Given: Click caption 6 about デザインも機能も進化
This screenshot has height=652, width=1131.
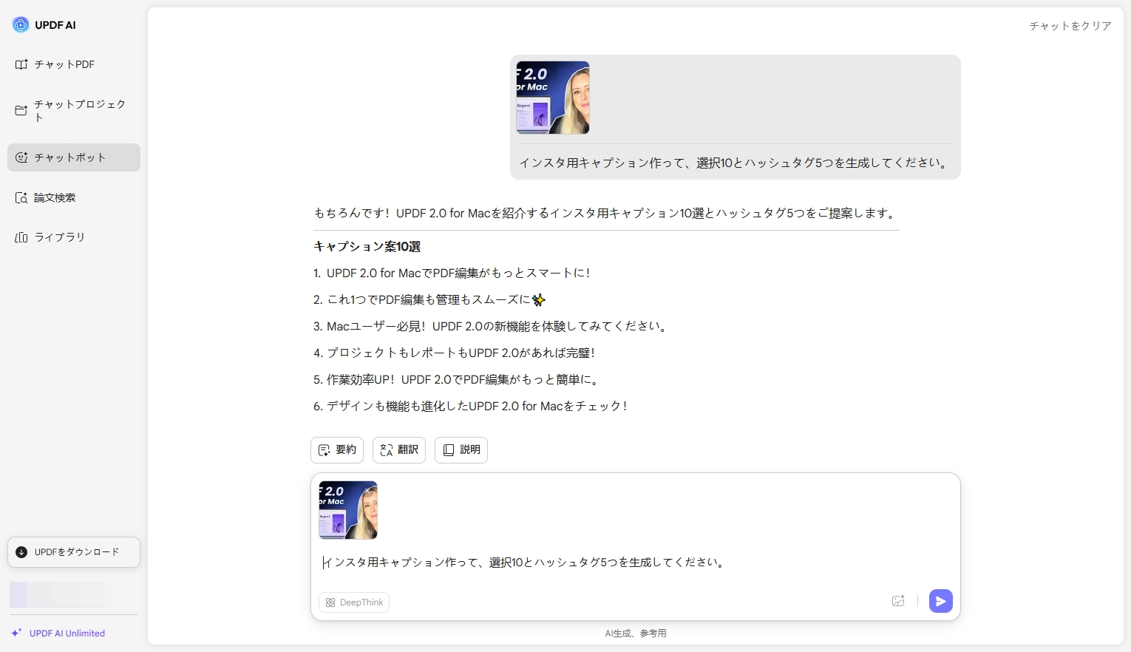Looking at the screenshot, I should coord(471,406).
